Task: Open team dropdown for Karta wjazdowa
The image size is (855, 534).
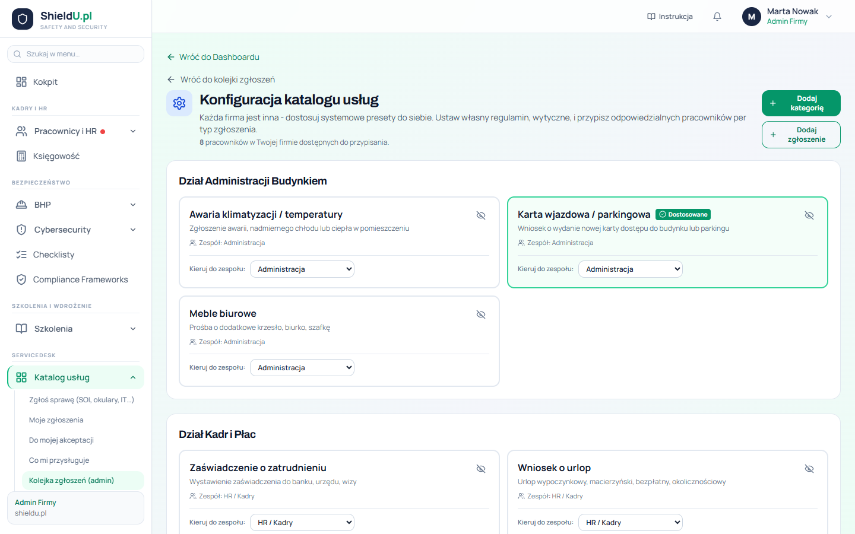Action: click(x=631, y=269)
